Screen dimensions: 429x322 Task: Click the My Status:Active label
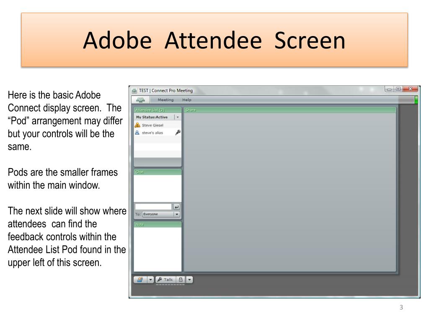pyautogui.click(x=152, y=117)
